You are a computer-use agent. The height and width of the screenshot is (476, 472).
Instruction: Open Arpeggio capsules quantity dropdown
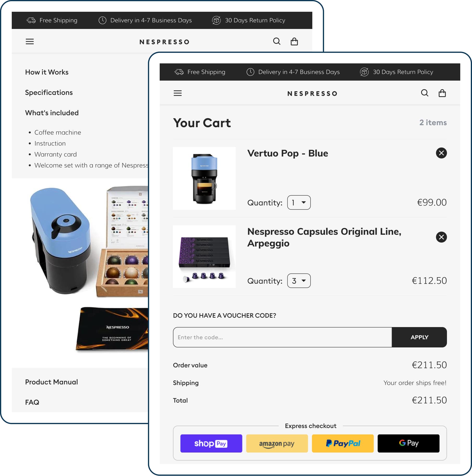(x=299, y=281)
